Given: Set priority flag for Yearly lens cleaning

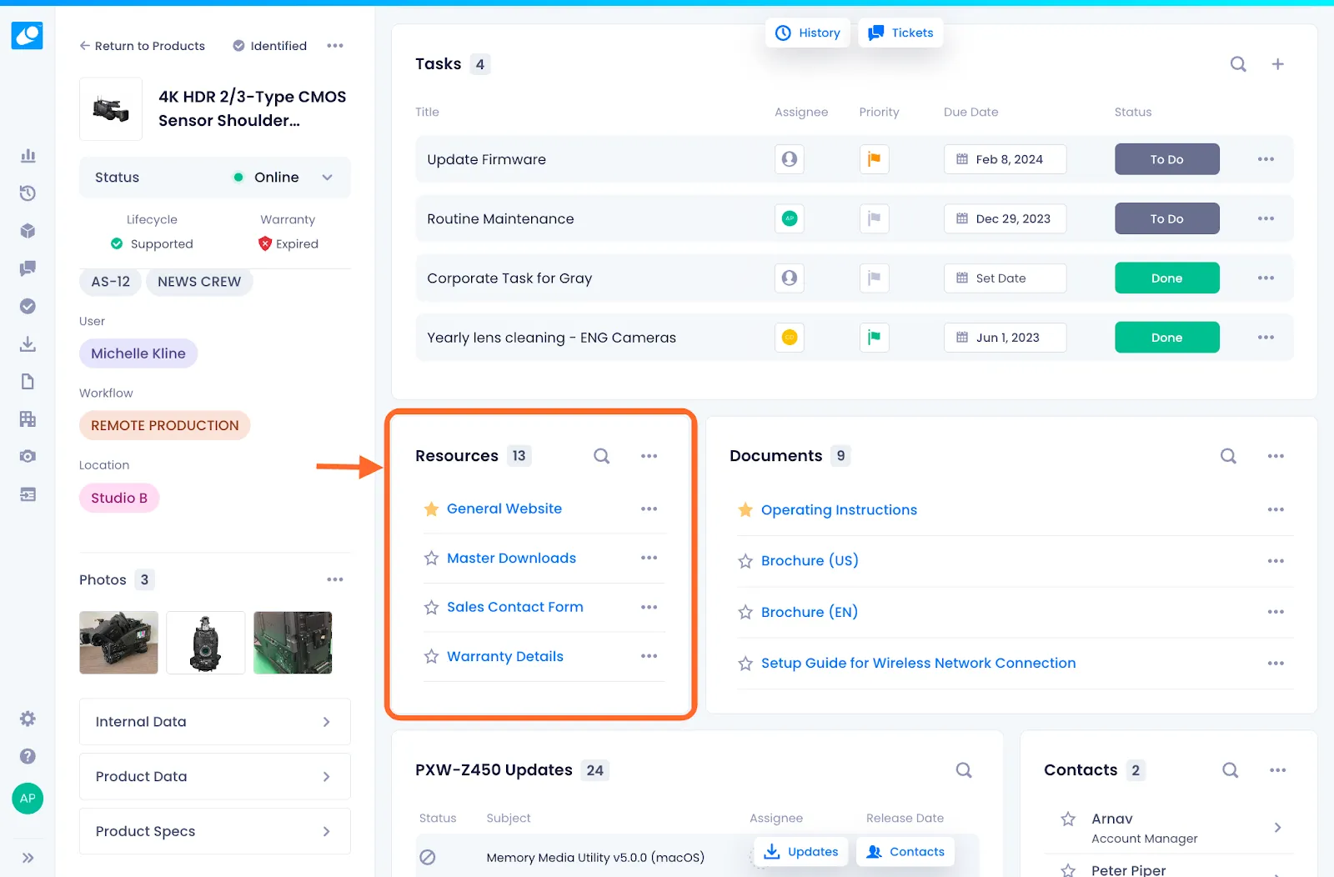Looking at the screenshot, I should [x=874, y=338].
